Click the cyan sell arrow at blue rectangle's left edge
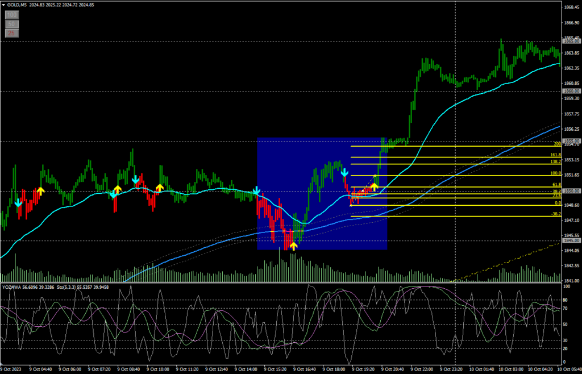This screenshot has height=374, width=582. tap(256, 190)
